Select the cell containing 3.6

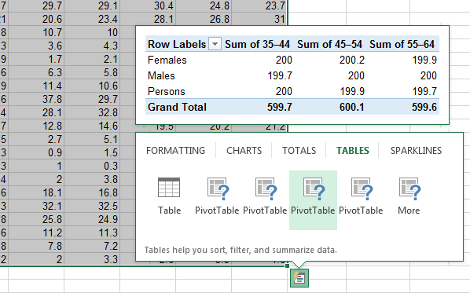pos(36,46)
